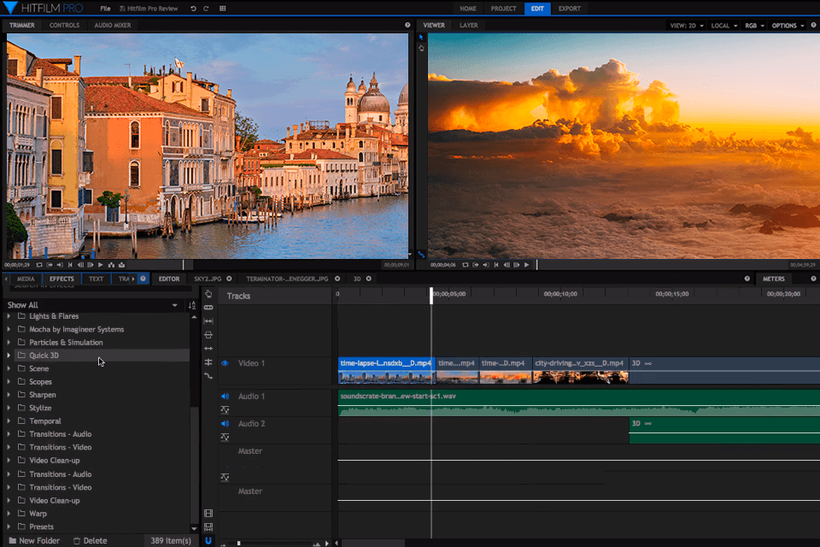
Task: Click the Delete button in the effects panel
Action: (x=90, y=540)
